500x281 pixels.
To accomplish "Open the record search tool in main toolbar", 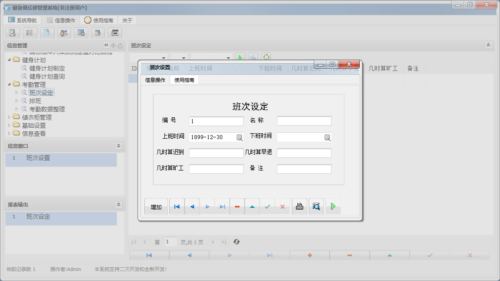I will [12, 33].
